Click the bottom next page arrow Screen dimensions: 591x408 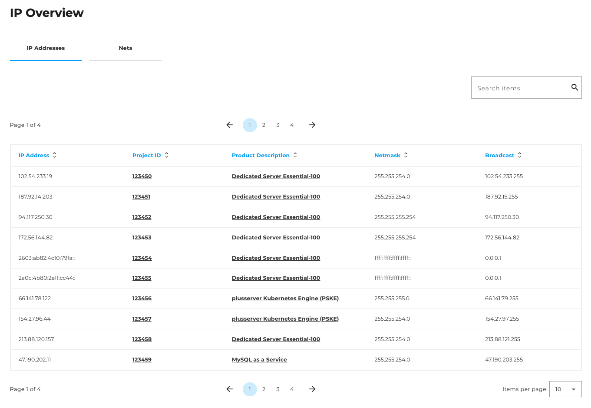tap(312, 389)
